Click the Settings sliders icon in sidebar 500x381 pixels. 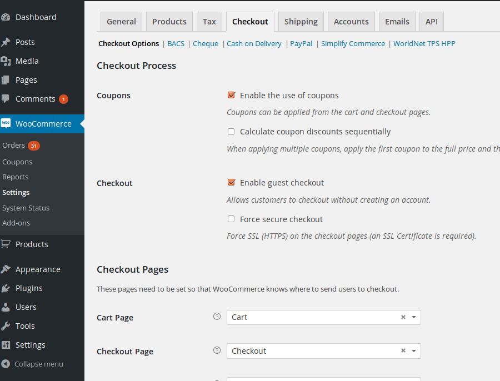tap(6, 345)
